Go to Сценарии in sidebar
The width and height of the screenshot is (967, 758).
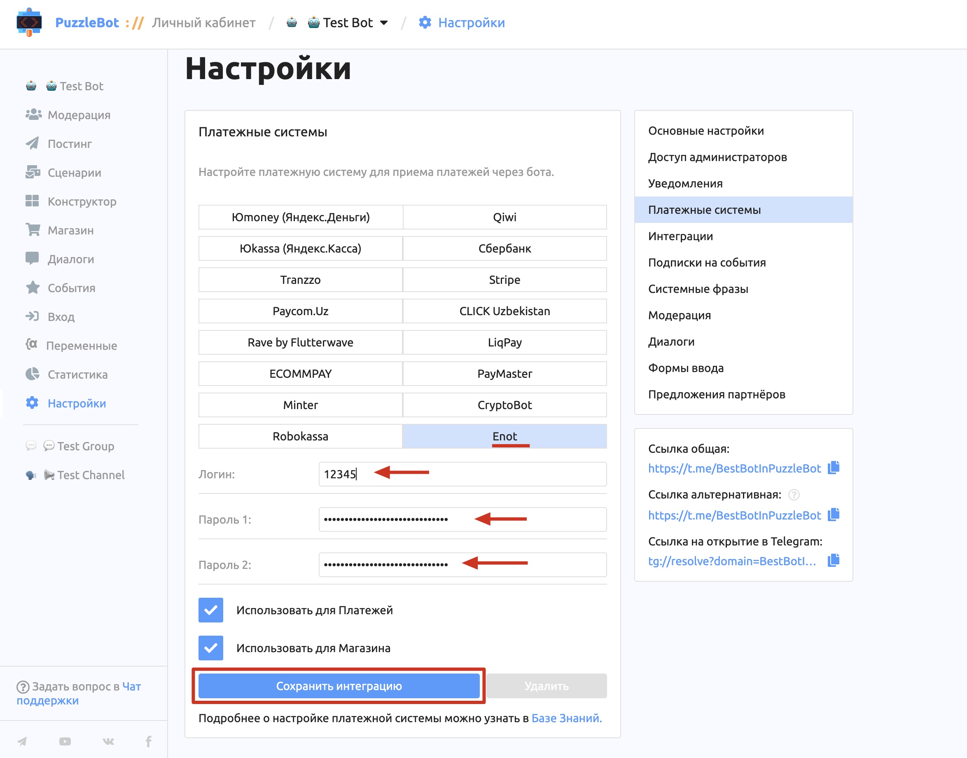click(x=74, y=173)
